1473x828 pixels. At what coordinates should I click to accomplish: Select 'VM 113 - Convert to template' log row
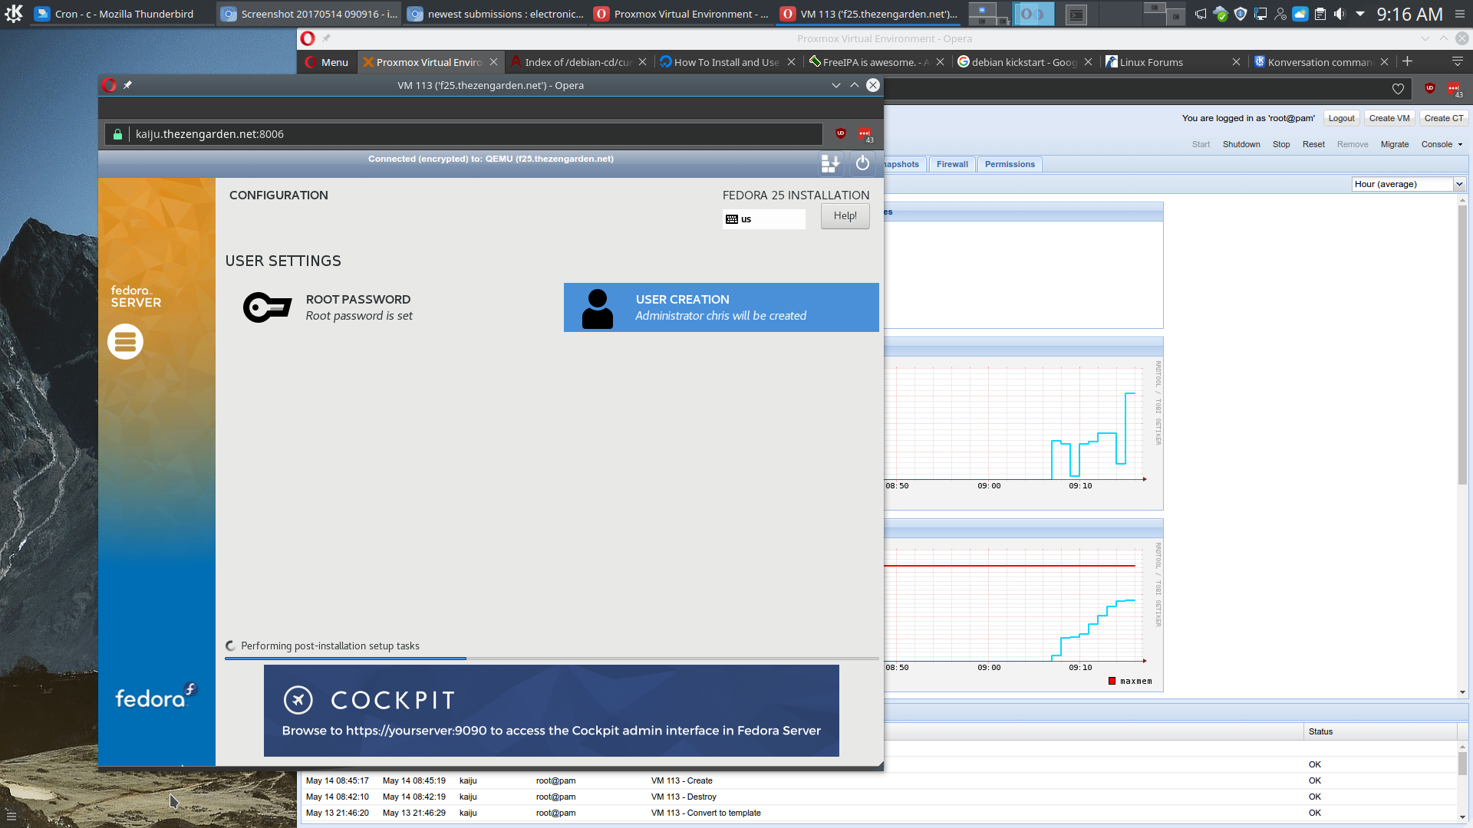pos(878,813)
